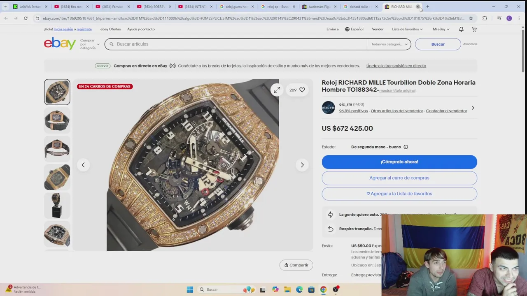Open Avanzada advanced search link
This screenshot has height=296, width=527.
pyautogui.click(x=470, y=44)
